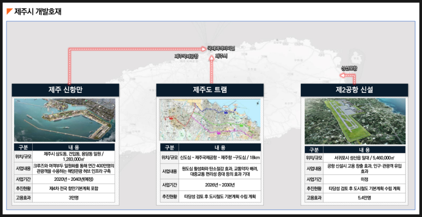The image size is (422, 217).
Task: Click '사업기간' label in 제주도 트램 table
Action: [x=169, y=185]
